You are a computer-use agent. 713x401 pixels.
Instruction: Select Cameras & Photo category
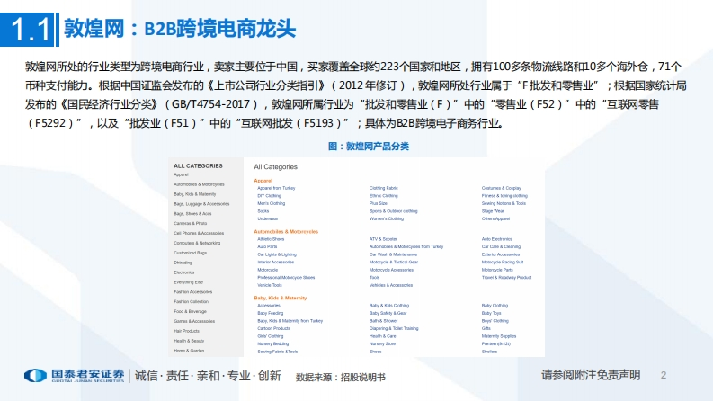[190, 223]
